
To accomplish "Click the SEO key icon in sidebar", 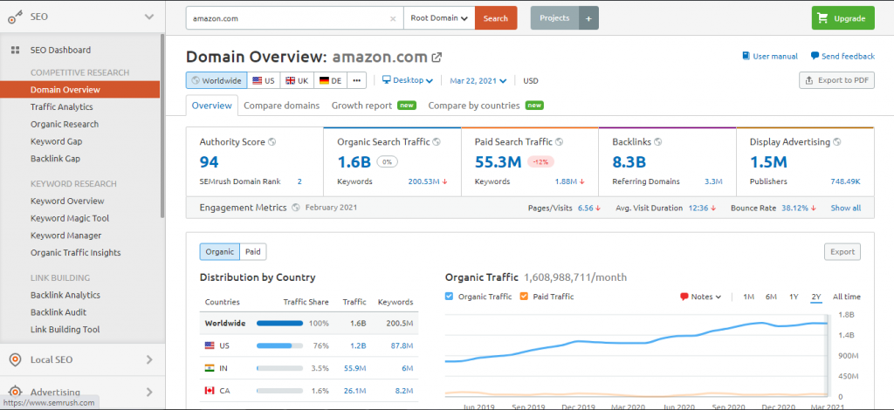I will point(15,17).
